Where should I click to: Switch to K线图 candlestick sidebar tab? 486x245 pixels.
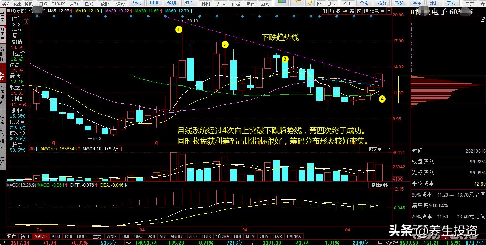pyautogui.click(x=2, y=73)
